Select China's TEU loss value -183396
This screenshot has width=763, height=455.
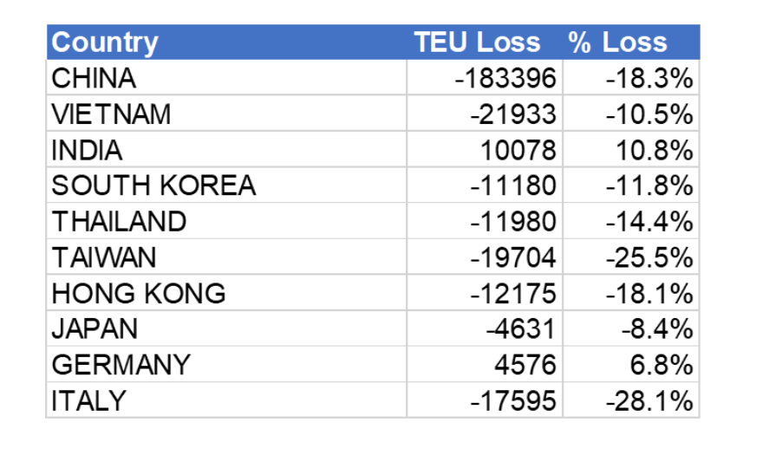[505, 79]
